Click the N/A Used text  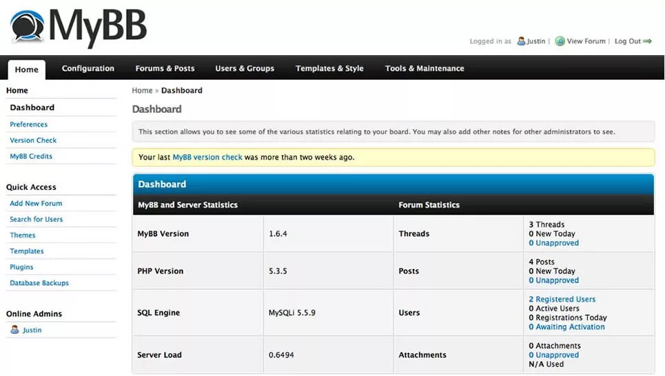(546, 364)
